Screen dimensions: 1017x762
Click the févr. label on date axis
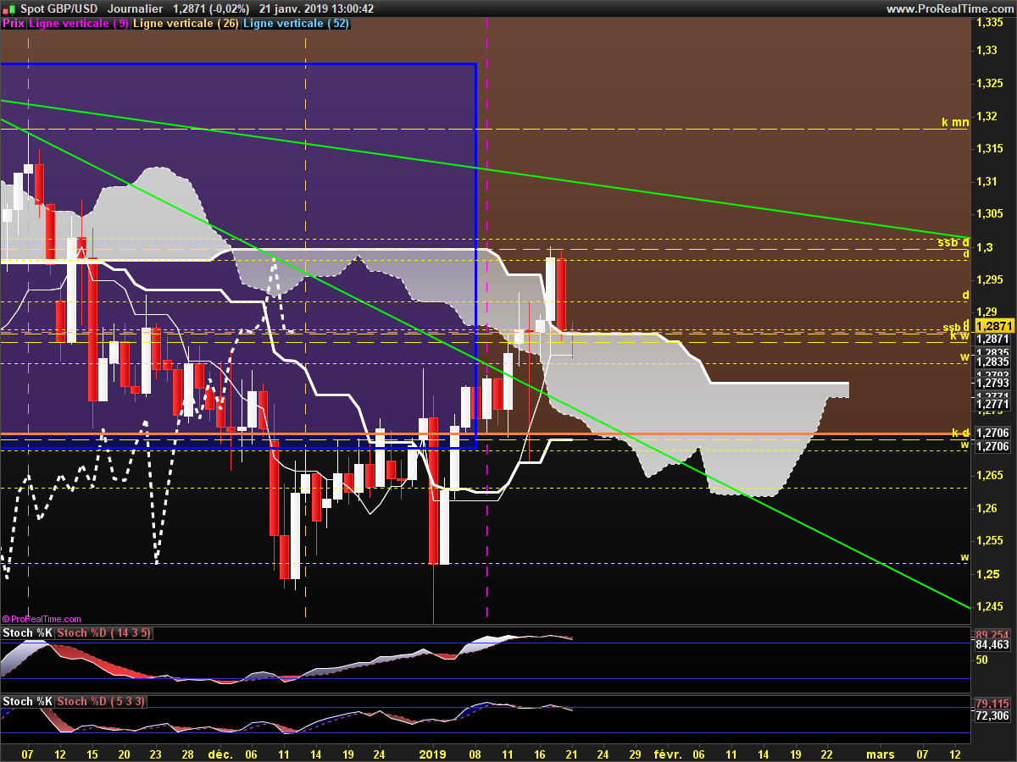pyautogui.click(x=667, y=754)
